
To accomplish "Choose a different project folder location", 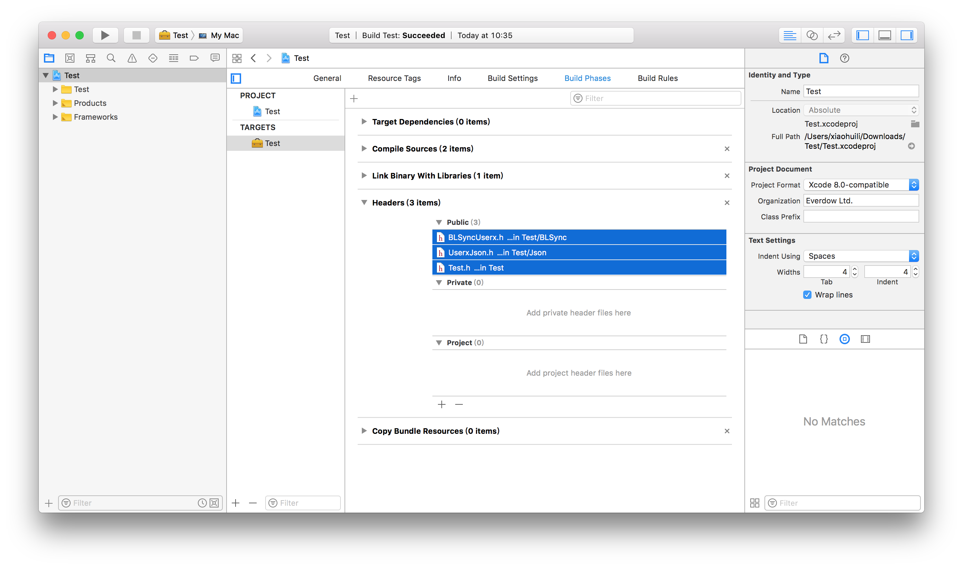I will click(915, 124).
